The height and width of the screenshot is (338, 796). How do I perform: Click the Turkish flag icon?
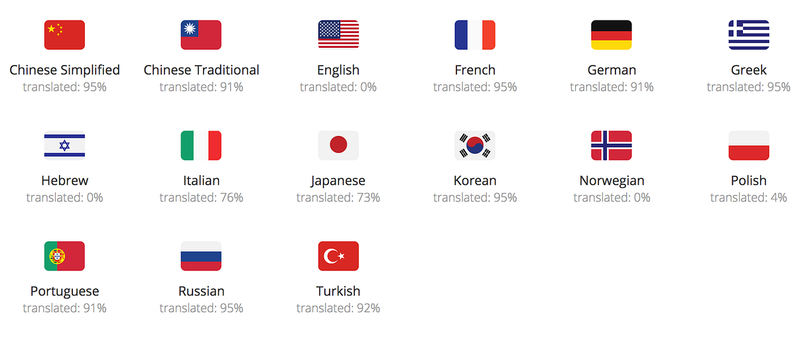pyautogui.click(x=338, y=256)
